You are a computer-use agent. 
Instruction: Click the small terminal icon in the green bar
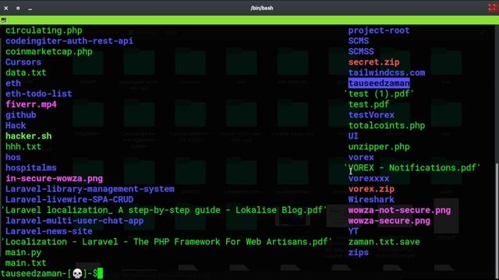[x=4, y=20]
